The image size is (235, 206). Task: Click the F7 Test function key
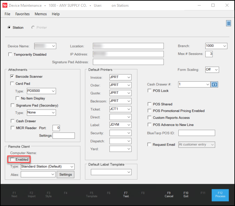click(126, 195)
